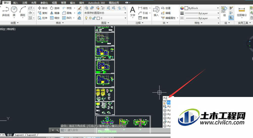Click the Erase brush icon in Modify panel
Image resolution: width=253 pixels, height=138 pixels.
tap(79, 8)
